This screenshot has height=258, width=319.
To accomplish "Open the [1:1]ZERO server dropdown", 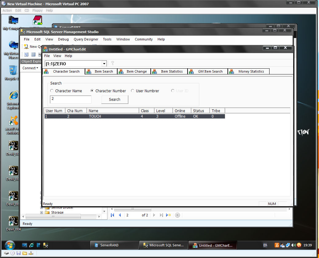I will [104, 64].
